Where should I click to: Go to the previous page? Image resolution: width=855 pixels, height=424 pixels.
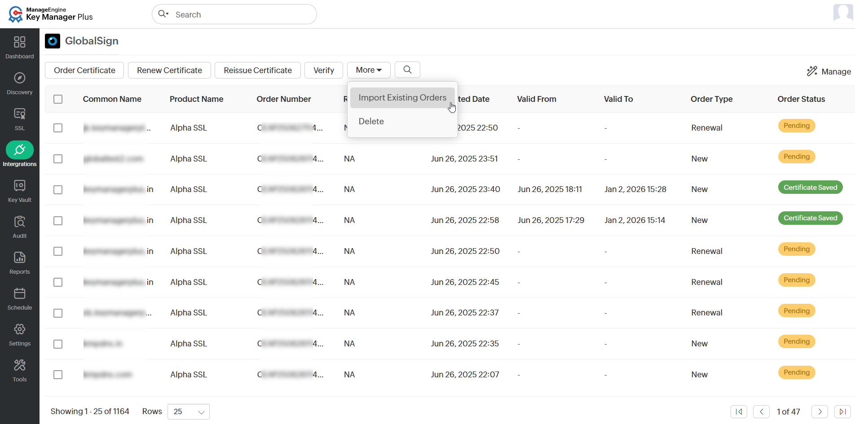pyautogui.click(x=761, y=411)
